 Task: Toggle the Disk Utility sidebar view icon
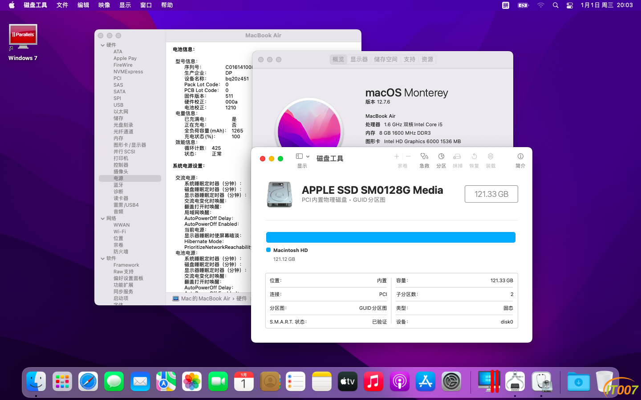[x=300, y=156]
